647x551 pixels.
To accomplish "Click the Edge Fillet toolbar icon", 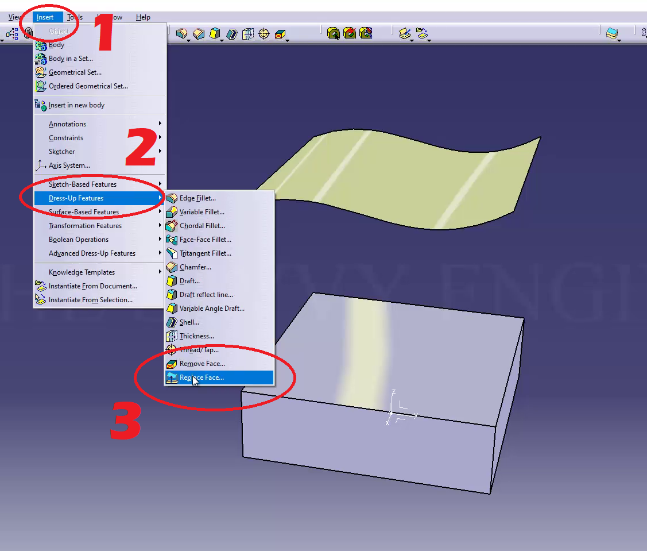I will [x=182, y=34].
